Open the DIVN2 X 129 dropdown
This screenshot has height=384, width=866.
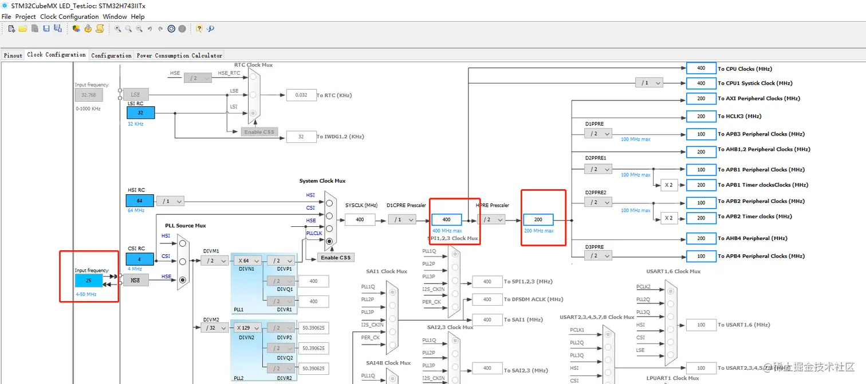tap(248, 327)
